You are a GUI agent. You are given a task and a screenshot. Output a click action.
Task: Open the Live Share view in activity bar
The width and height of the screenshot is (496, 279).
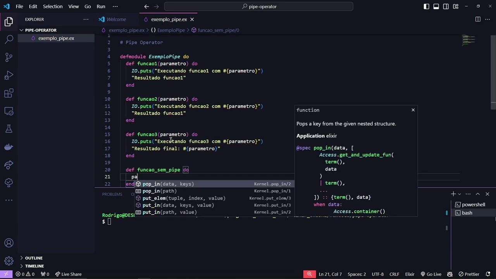pos(9,165)
